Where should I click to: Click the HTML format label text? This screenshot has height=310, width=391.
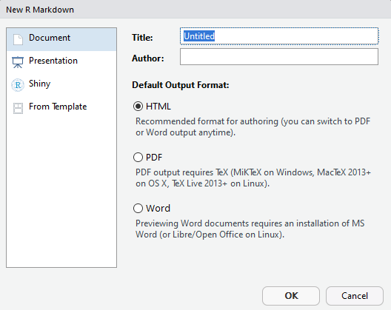click(x=158, y=107)
